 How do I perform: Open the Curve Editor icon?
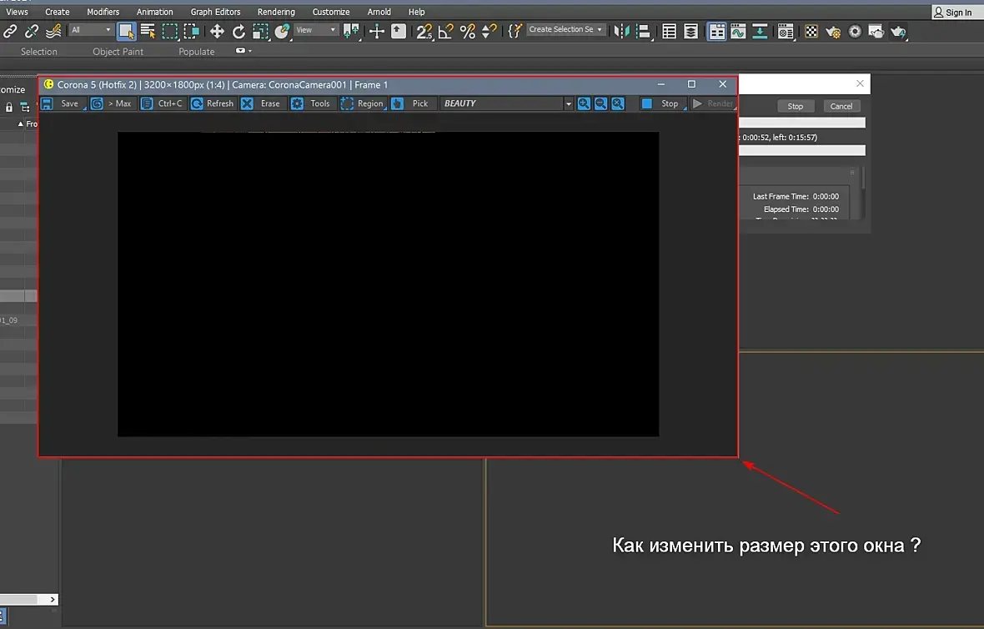click(738, 31)
